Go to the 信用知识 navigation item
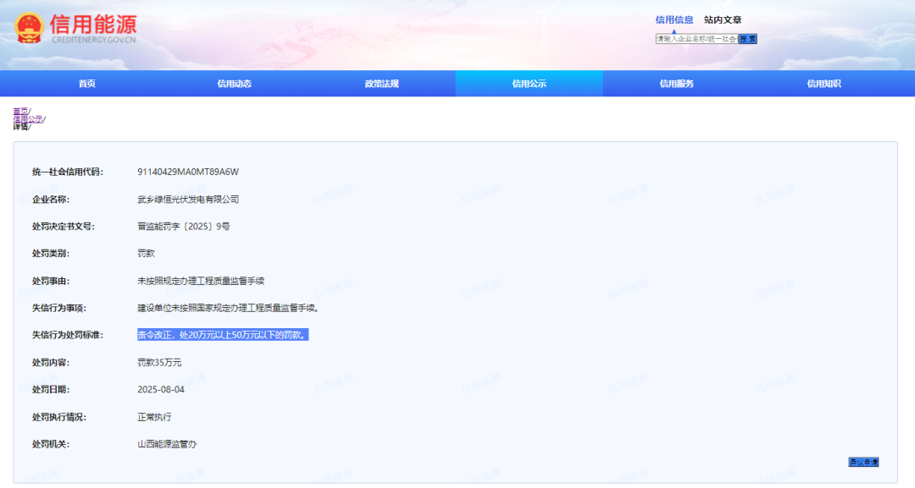This screenshot has height=488, width=915. point(823,84)
